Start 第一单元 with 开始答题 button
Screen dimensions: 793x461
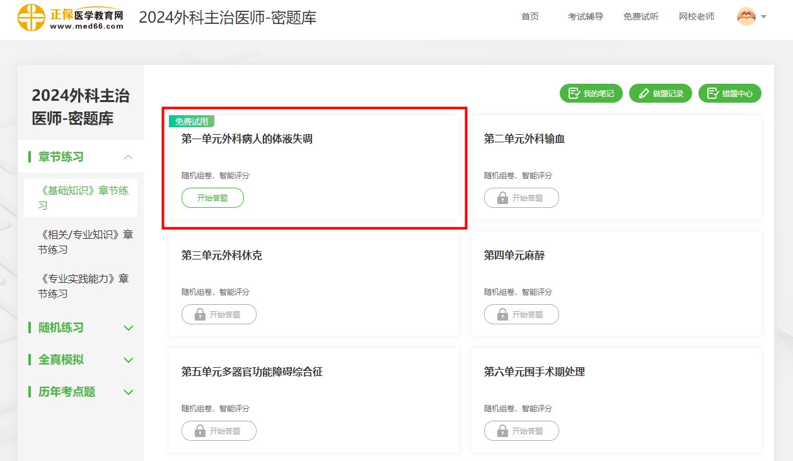(x=212, y=198)
